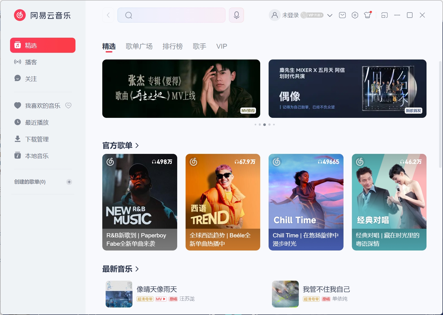Click the 下载管理 download icon

pyautogui.click(x=18, y=139)
